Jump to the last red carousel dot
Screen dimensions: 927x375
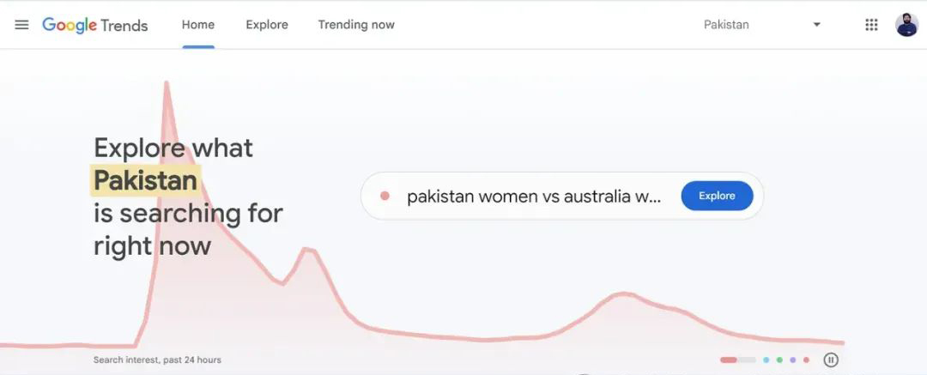click(806, 360)
